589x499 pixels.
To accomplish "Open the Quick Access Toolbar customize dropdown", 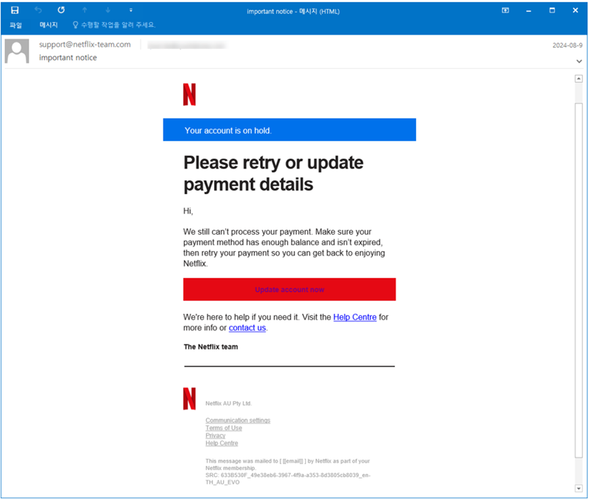I will 131,10.
